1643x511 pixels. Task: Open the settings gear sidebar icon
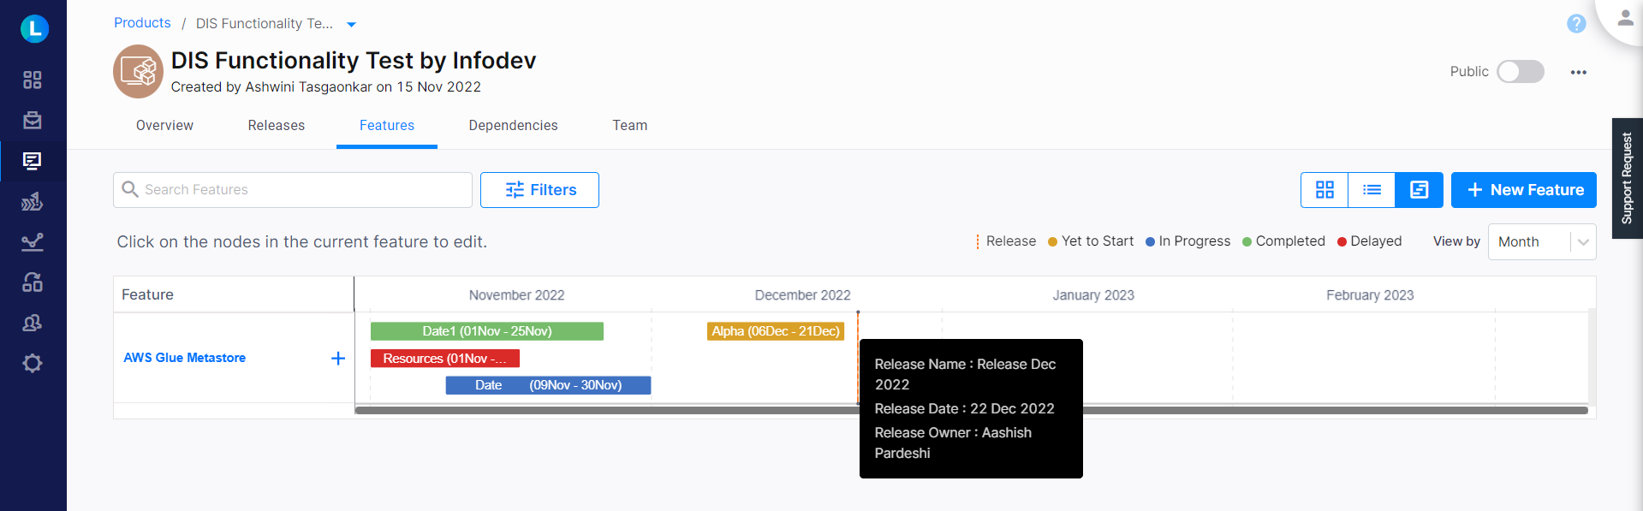point(33,363)
